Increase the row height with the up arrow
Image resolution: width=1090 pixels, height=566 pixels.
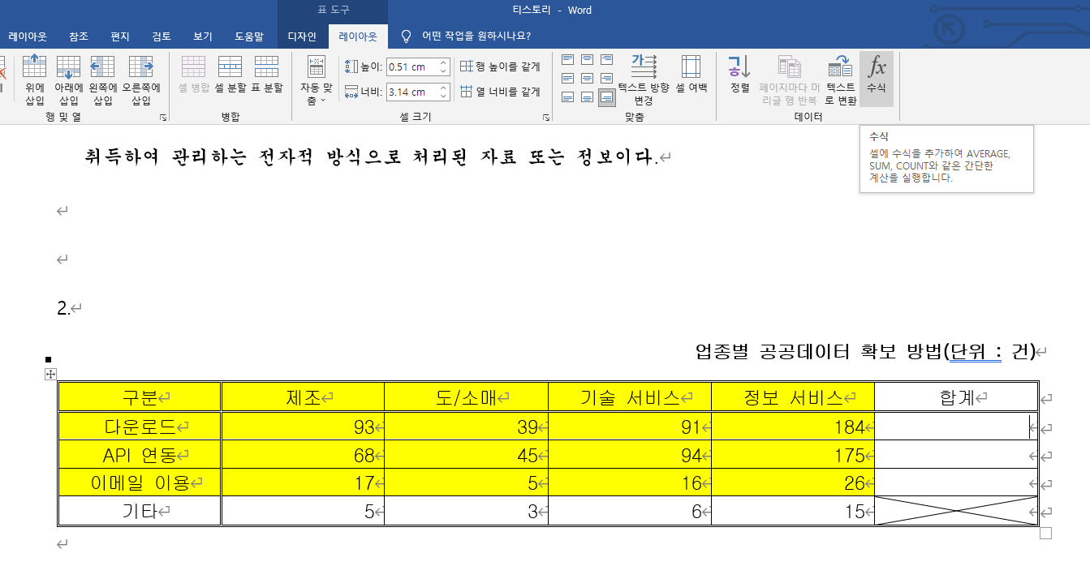pos(443,63)
